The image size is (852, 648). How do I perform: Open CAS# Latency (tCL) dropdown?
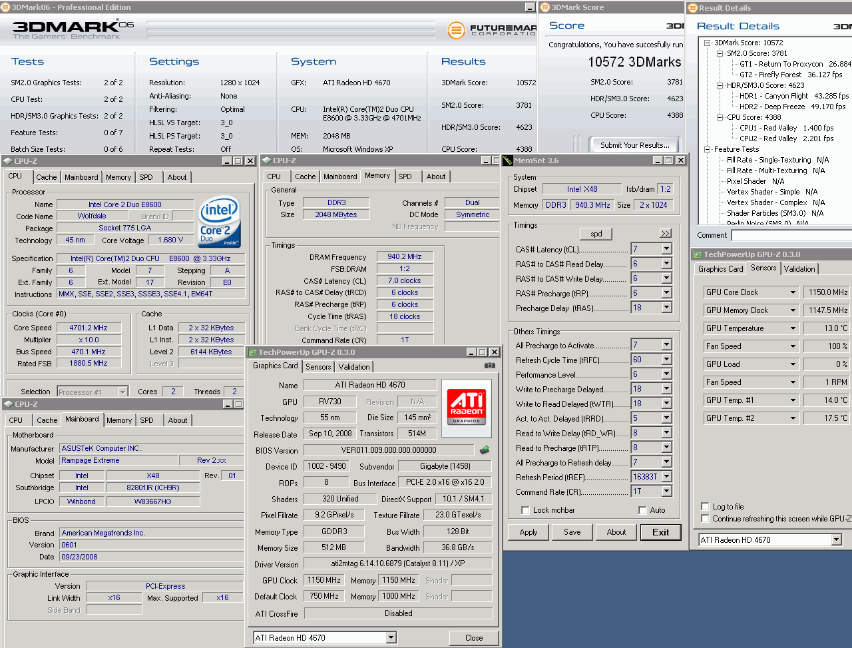coord(666,249)
